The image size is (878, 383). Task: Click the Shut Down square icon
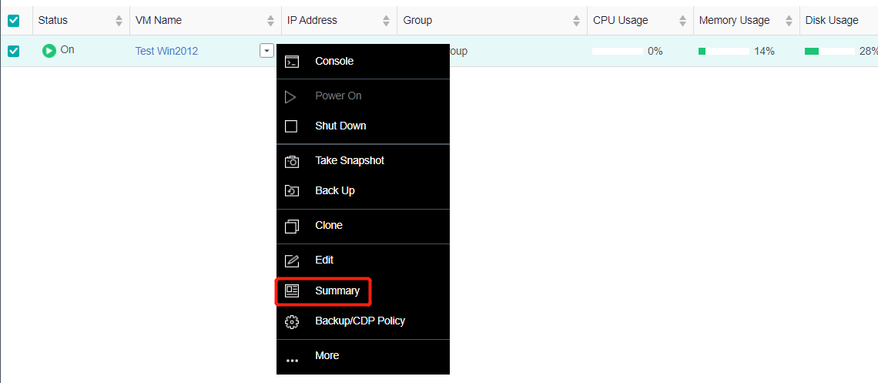pyautogui.click(x=291, y=126)
